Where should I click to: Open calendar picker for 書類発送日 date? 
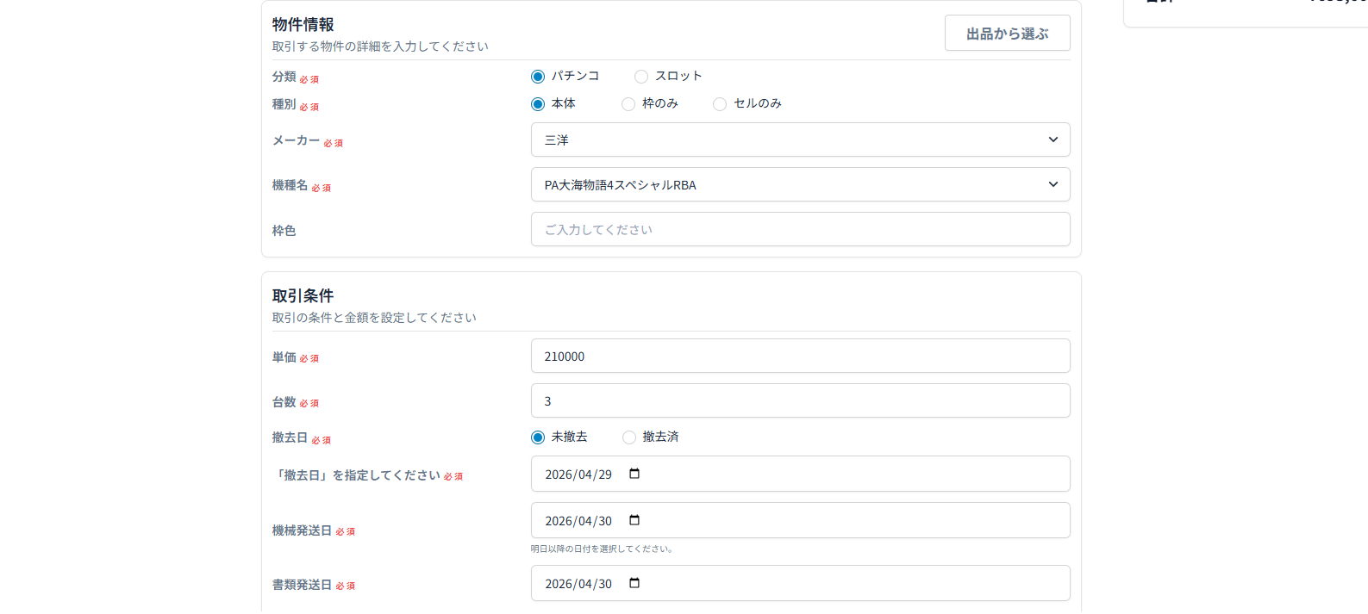click(x=634, y=583)
